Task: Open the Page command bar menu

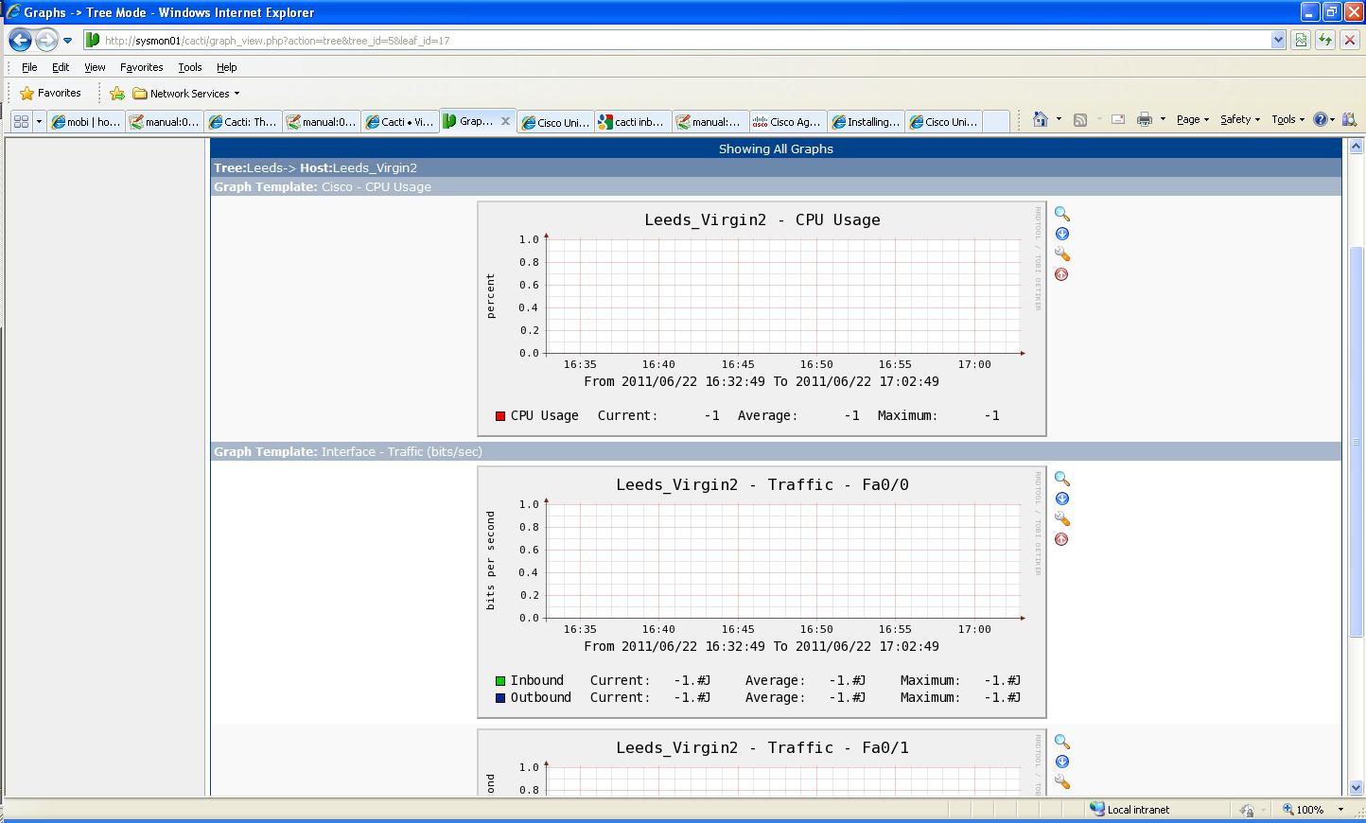Action: click(1193, 119)
